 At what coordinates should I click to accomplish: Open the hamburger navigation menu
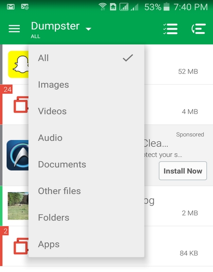coord(14,29)
